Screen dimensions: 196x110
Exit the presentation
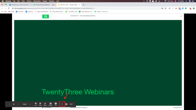(x=71, y=104)
